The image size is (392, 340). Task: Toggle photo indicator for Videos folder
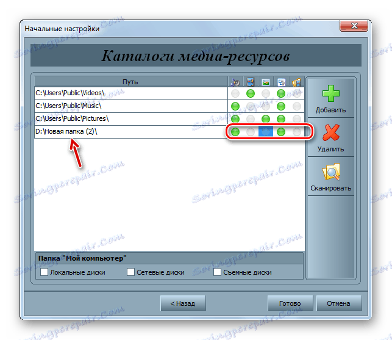tap(266, 93)
